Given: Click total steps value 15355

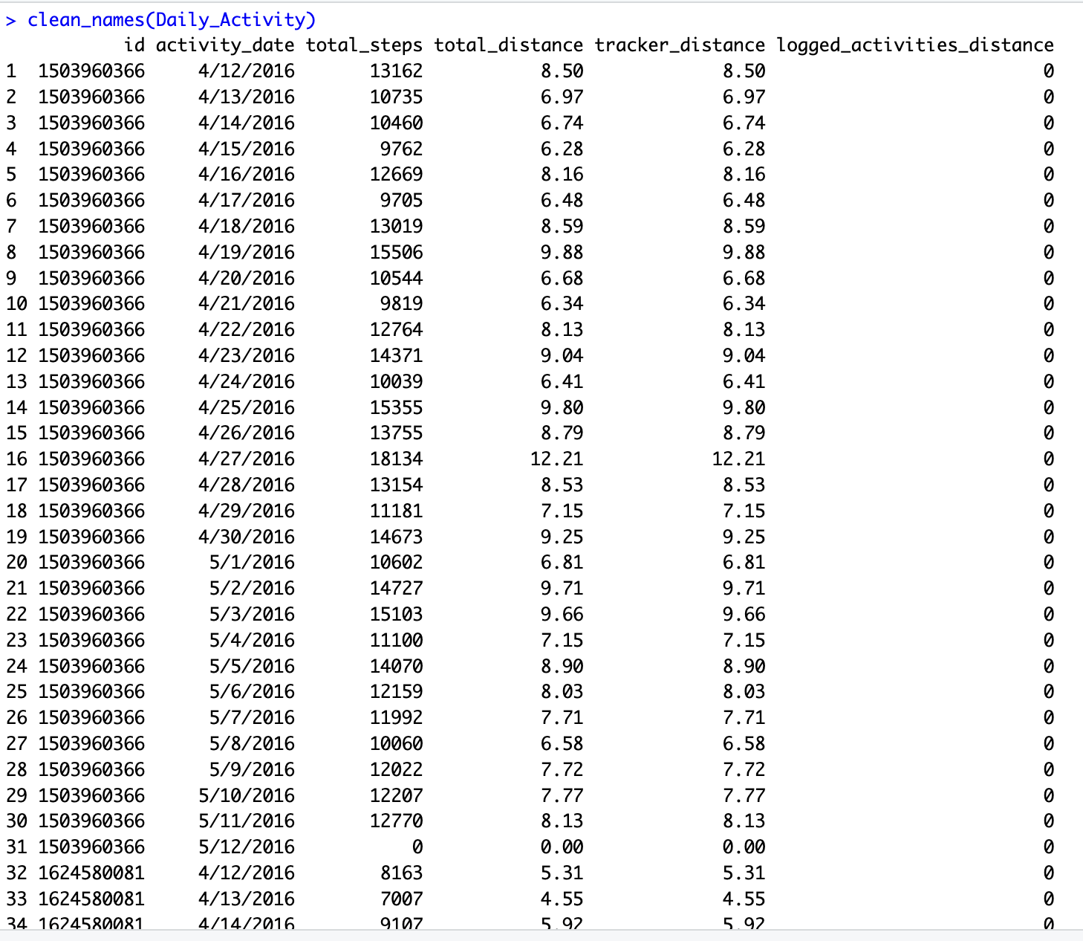Looking at the screenshot, I should click(x=397, y=407).
